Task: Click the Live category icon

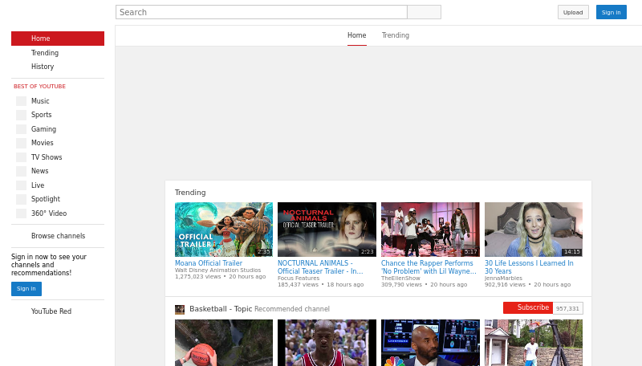Action: pyautogui.click(x=21, y=185)
